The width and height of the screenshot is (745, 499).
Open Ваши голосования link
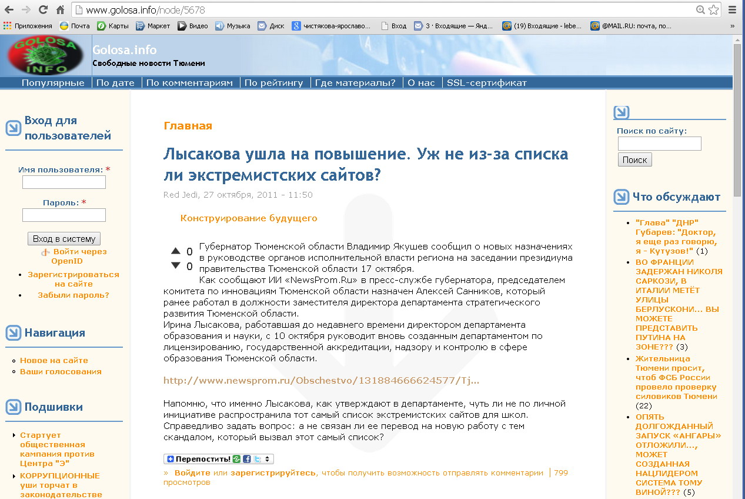pos(61,372)
